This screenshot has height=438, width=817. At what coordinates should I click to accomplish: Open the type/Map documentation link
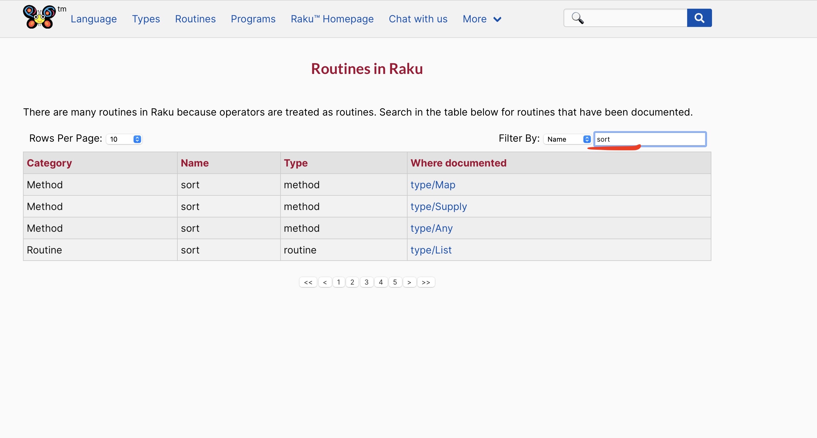click(433, 185)
